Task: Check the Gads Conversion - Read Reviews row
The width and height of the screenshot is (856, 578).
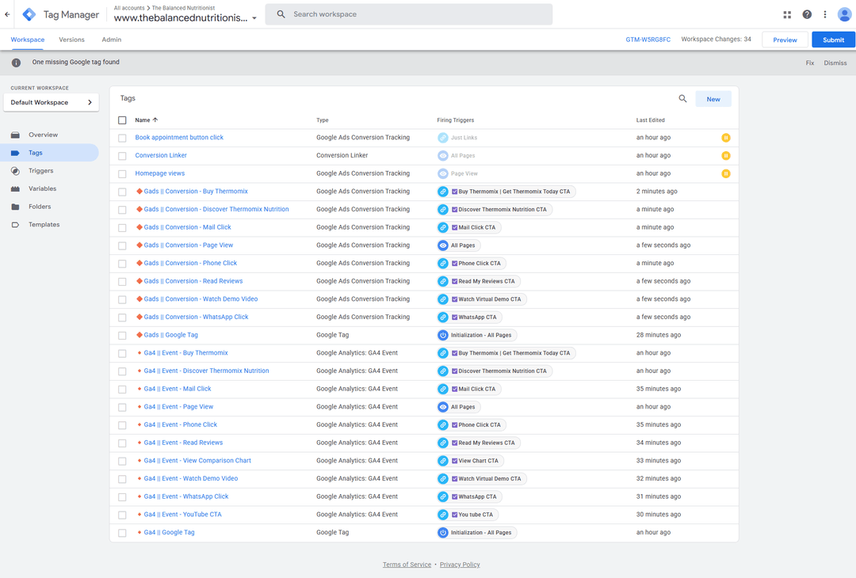Action: (122, 281)
